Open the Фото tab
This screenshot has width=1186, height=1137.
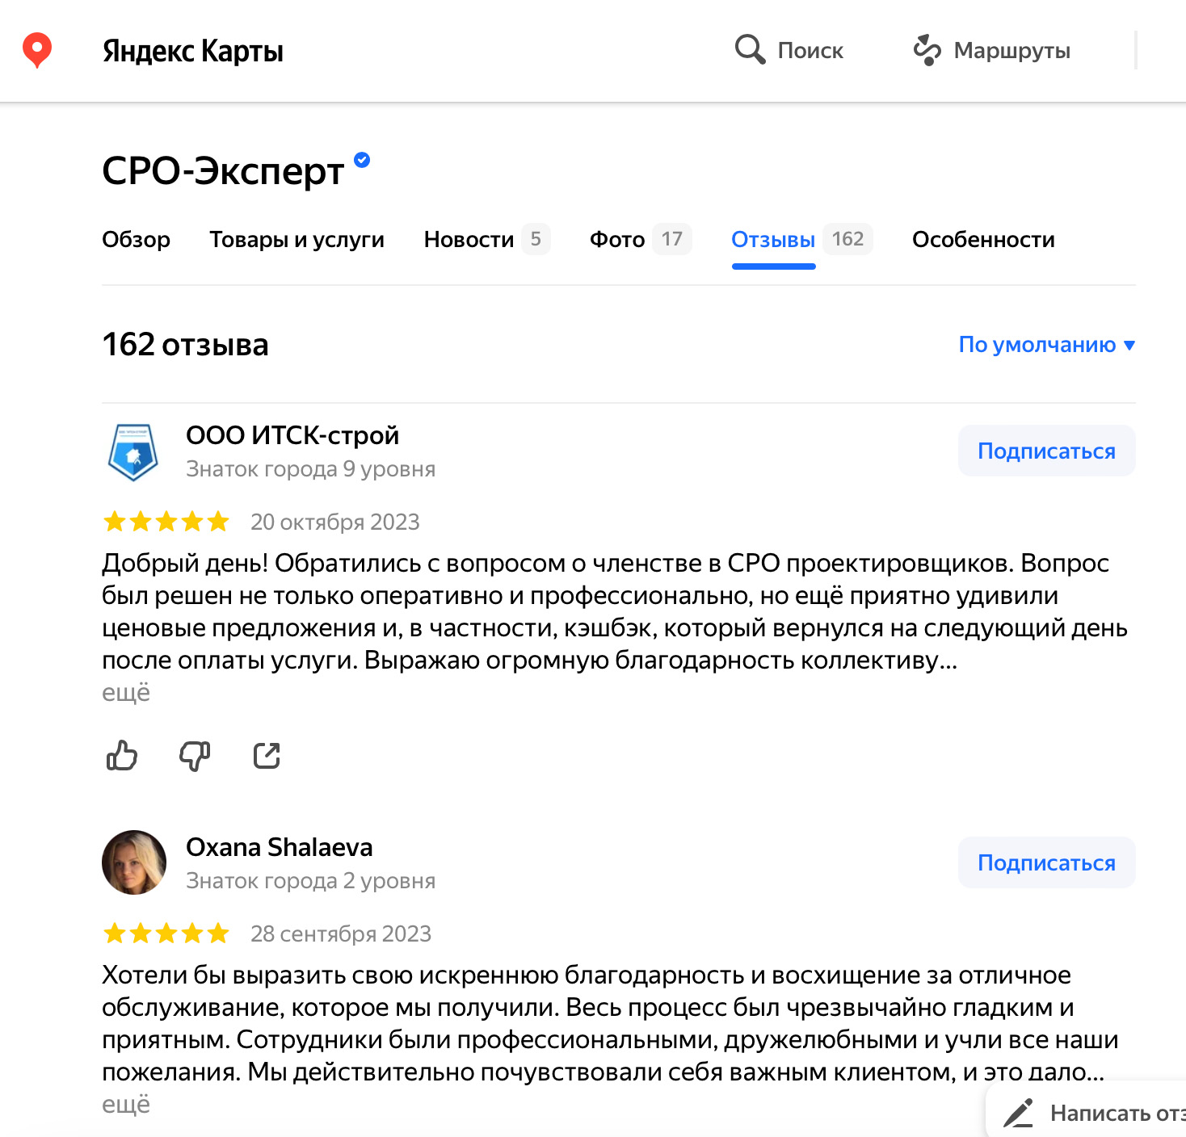click(x=641, y=239)
